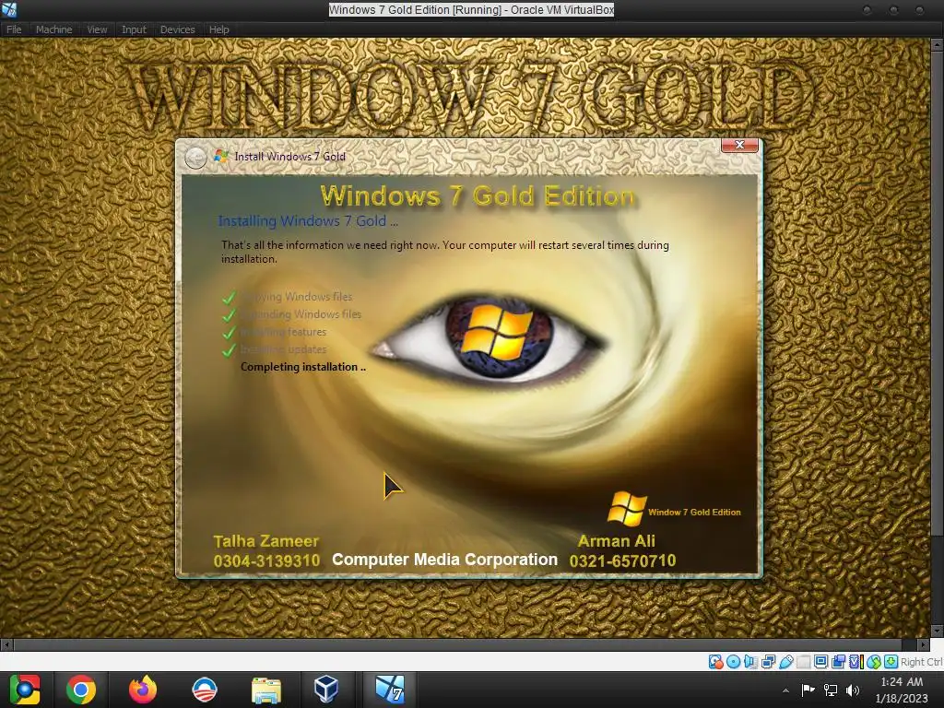Image resolution: width=944 pixels, height=708 pixels.
Task: Open Google Chrome from the taskbar
Action: point(81,690)
